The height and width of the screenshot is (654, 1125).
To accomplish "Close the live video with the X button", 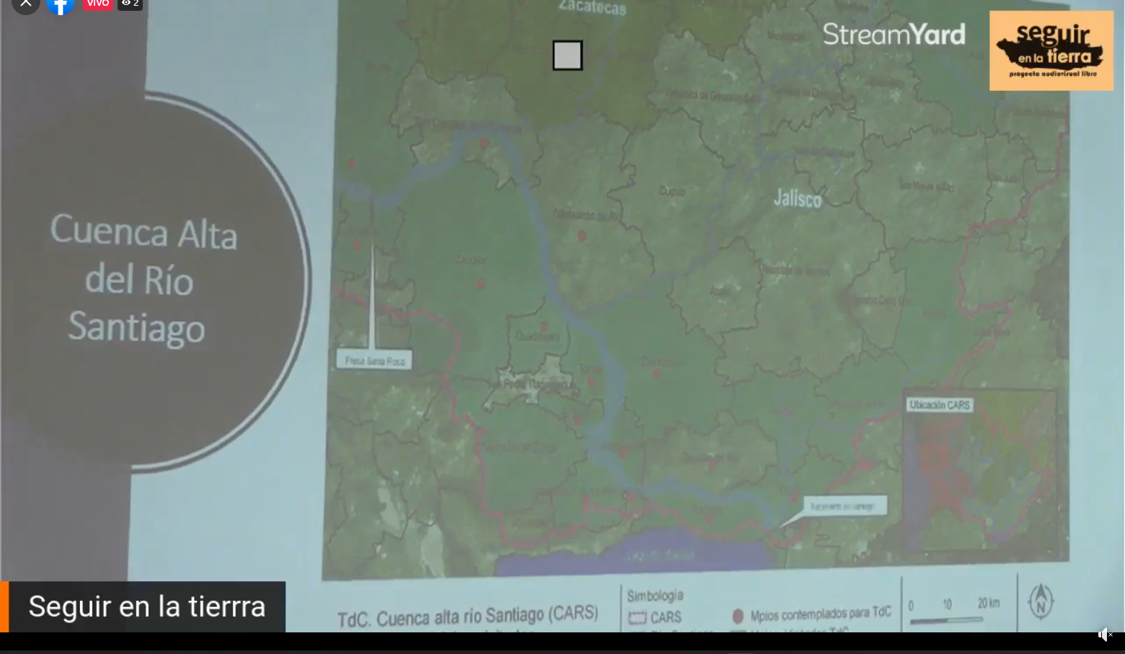I will [x=25, y=4].
